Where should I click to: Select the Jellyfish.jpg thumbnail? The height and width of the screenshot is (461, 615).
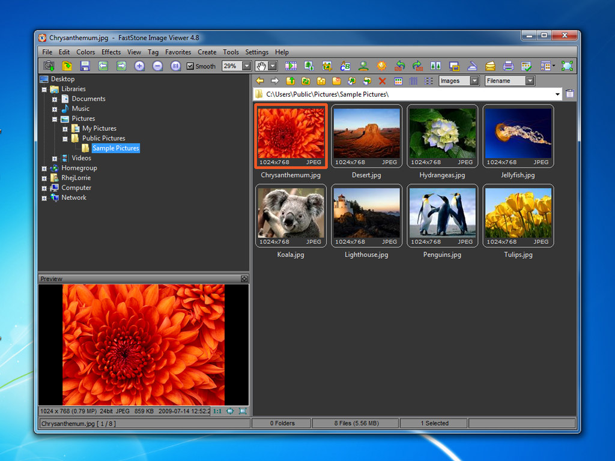[x=518, y=136]
